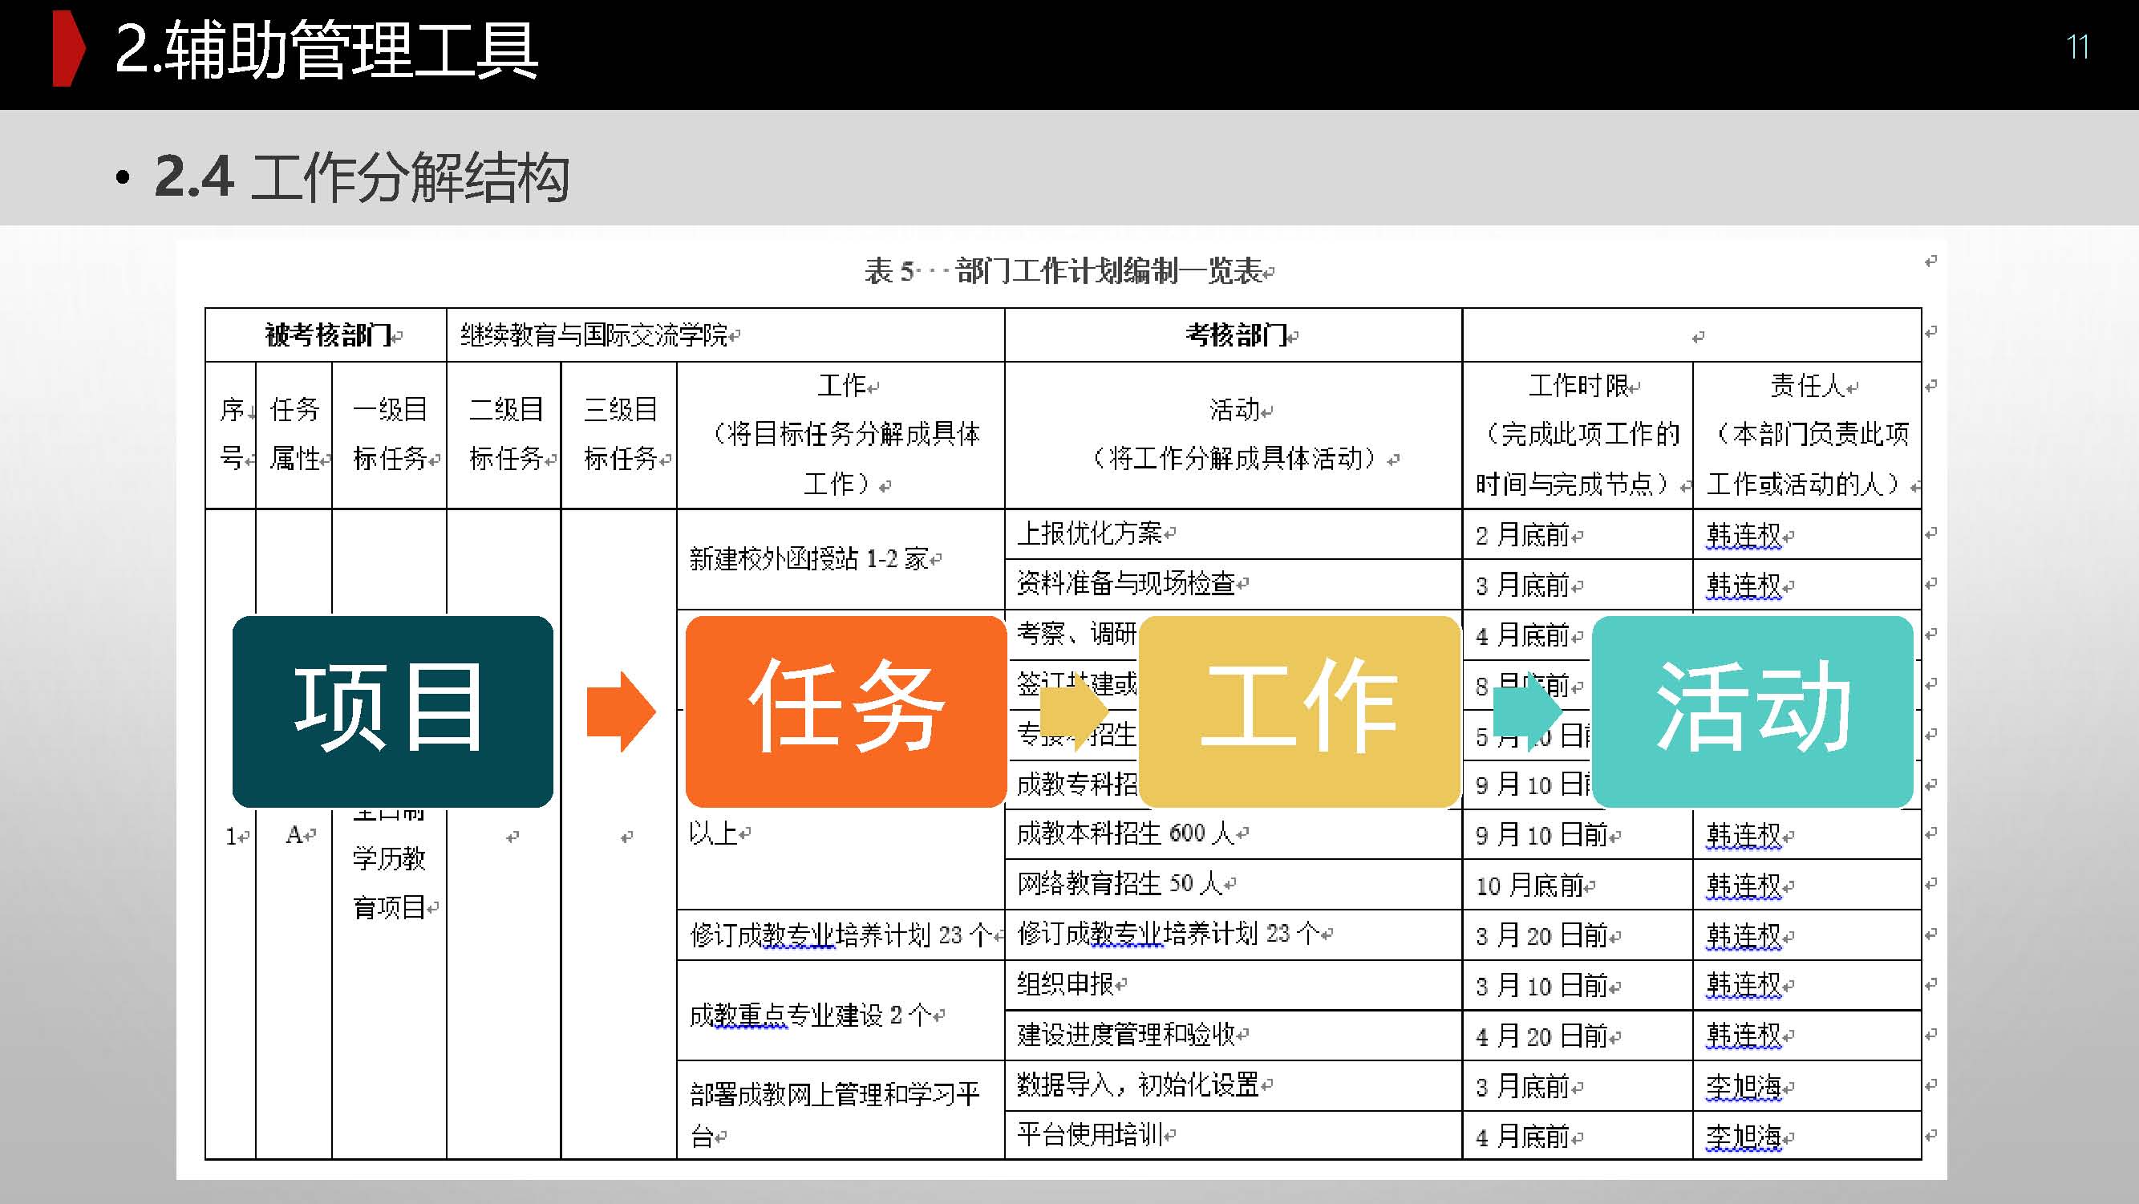Click 李旭海 in the last row

point(1744,1136)
